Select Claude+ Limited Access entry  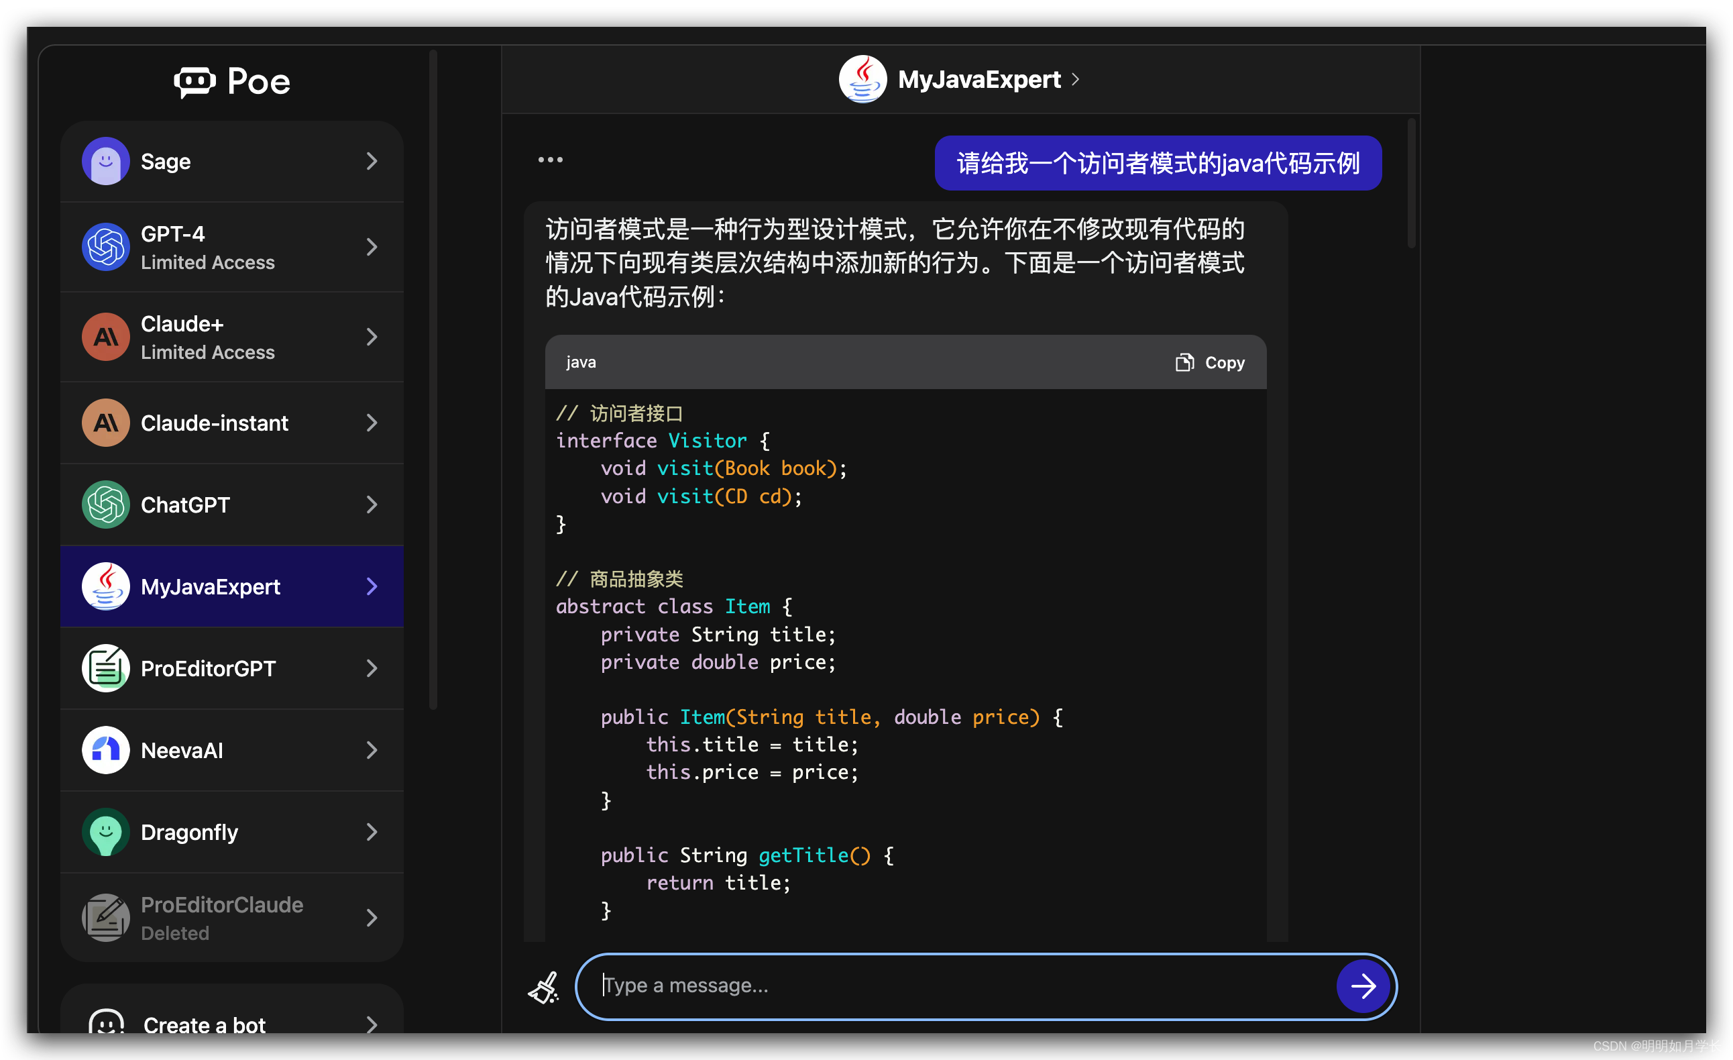(232, 337)
